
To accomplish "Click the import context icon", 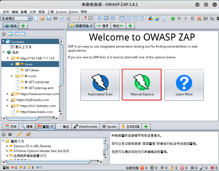I will pyautogui.click(x=17, y=34).
